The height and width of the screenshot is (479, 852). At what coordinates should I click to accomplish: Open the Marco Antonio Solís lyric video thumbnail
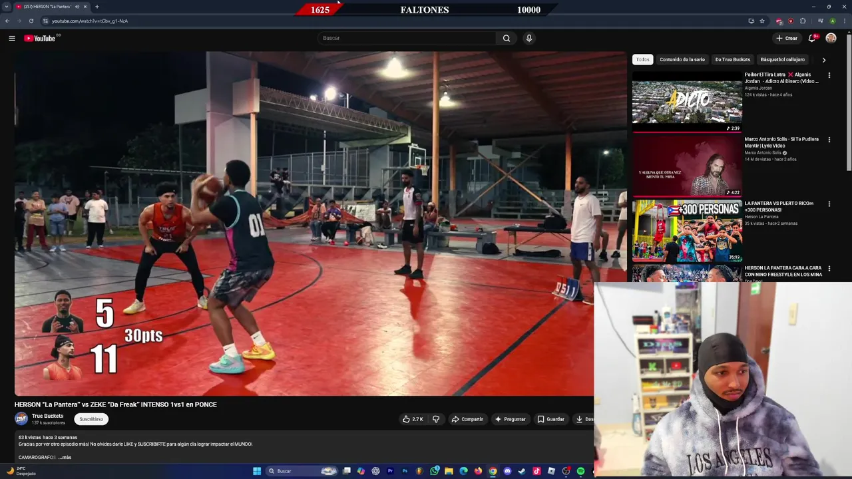(x=687, y=165)
